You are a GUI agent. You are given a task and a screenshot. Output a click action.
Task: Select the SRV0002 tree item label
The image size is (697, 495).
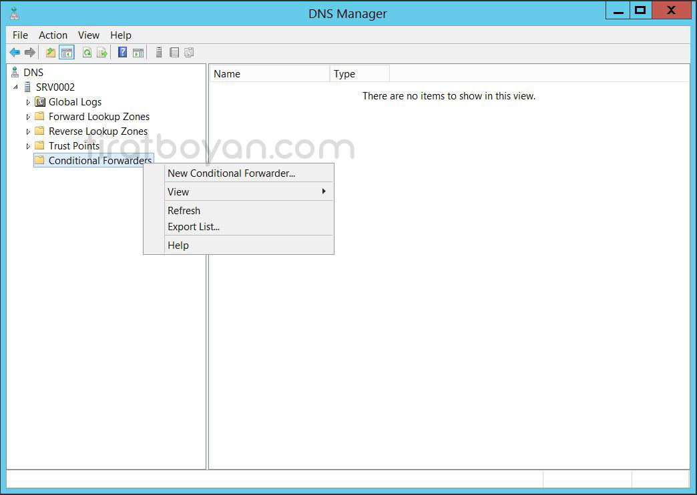pyautogui.click(x=55, y=87)
